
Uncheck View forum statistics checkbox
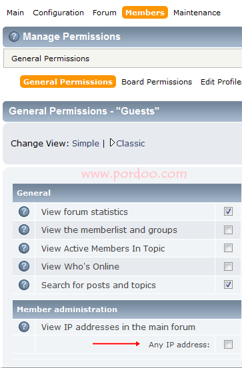click(228, 212)
